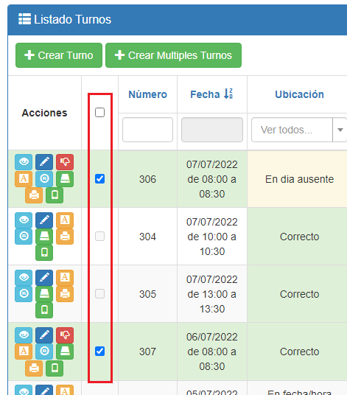
Task: Toggle the select-all checkbox in table header
Action: 99,112
